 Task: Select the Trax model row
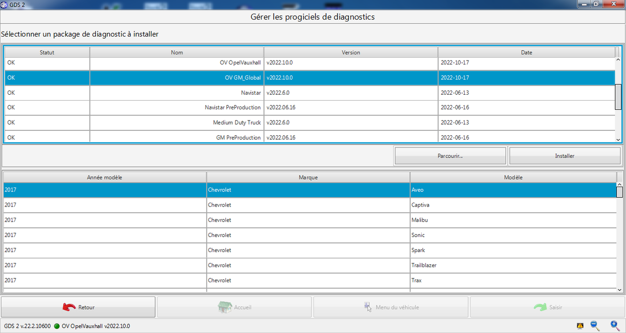310,281
